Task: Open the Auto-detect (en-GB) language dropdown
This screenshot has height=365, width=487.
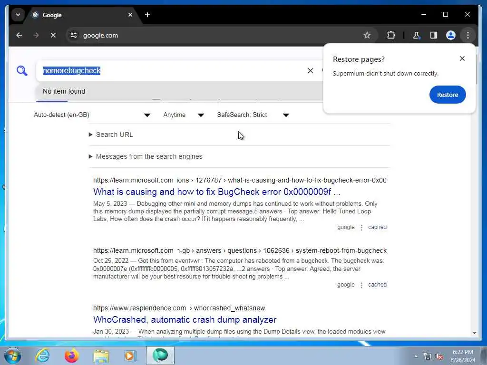Action: pos(92,115)
